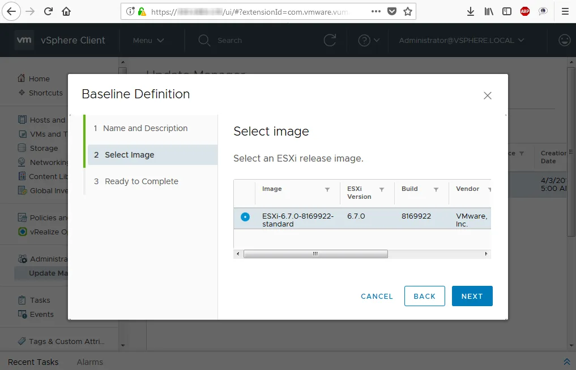Click image table scroll-right arrow
Screen dimensions: 576x370
pos(486,254)
